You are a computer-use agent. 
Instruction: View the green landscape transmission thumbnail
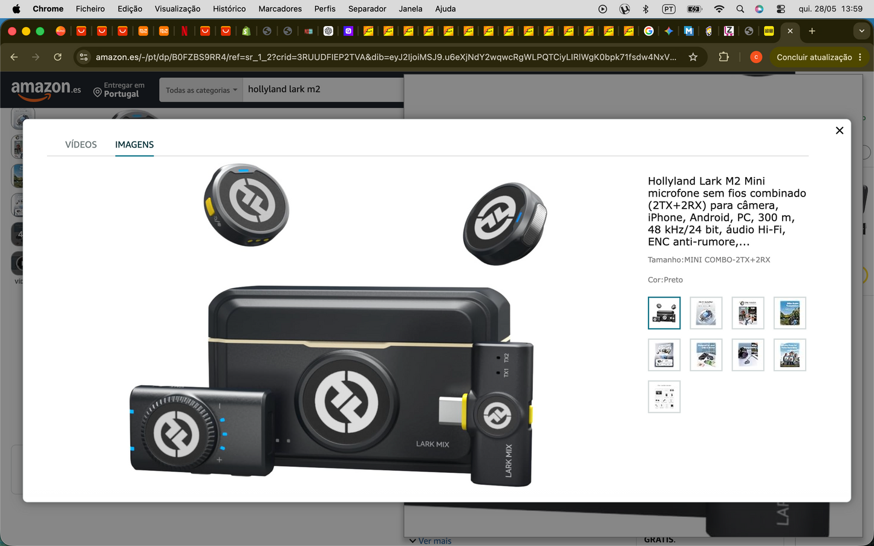790,313
